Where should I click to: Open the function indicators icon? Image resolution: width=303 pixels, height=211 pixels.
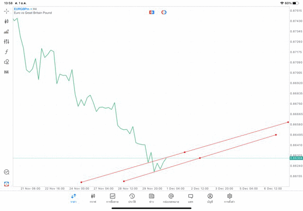pos(7,52)
